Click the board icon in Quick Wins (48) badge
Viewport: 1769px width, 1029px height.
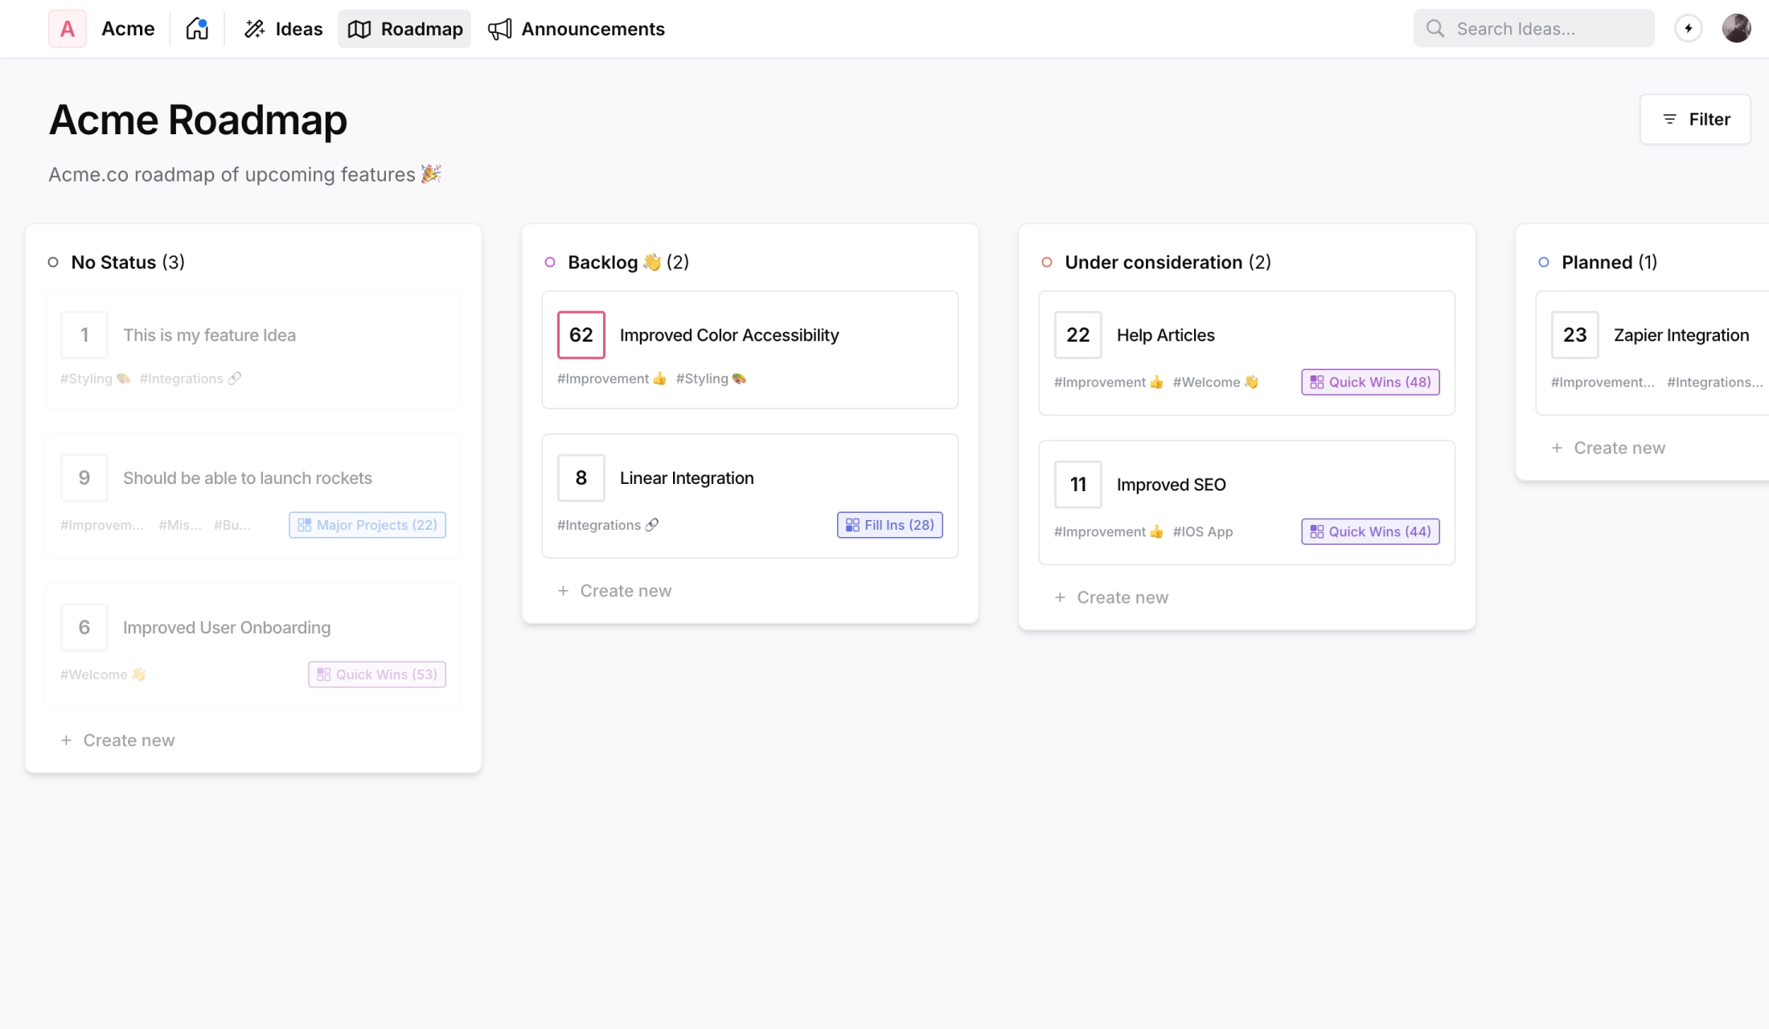click(1317, 382)
